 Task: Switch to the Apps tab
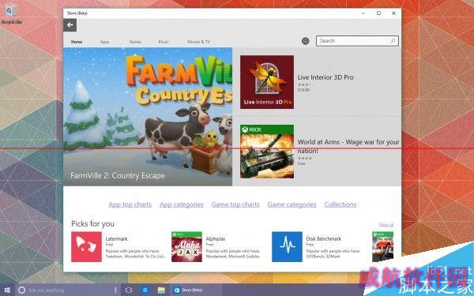click(x=104, y=42)
